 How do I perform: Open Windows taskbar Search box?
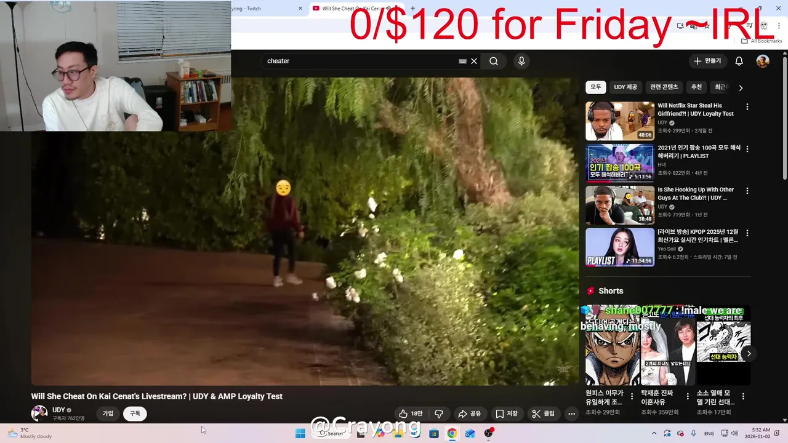331,433
